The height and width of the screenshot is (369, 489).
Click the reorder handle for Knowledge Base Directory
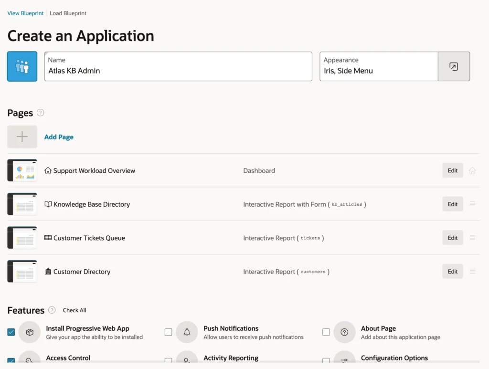point(472,204)
